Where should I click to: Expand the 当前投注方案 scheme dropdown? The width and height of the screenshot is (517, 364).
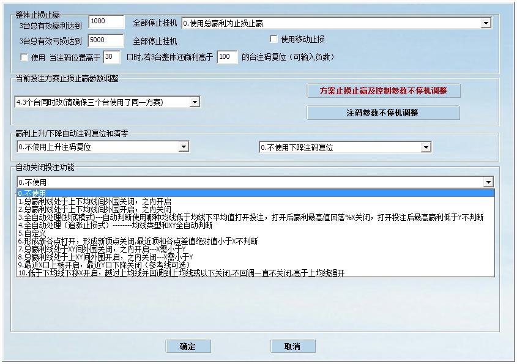[x=196, y=102]
